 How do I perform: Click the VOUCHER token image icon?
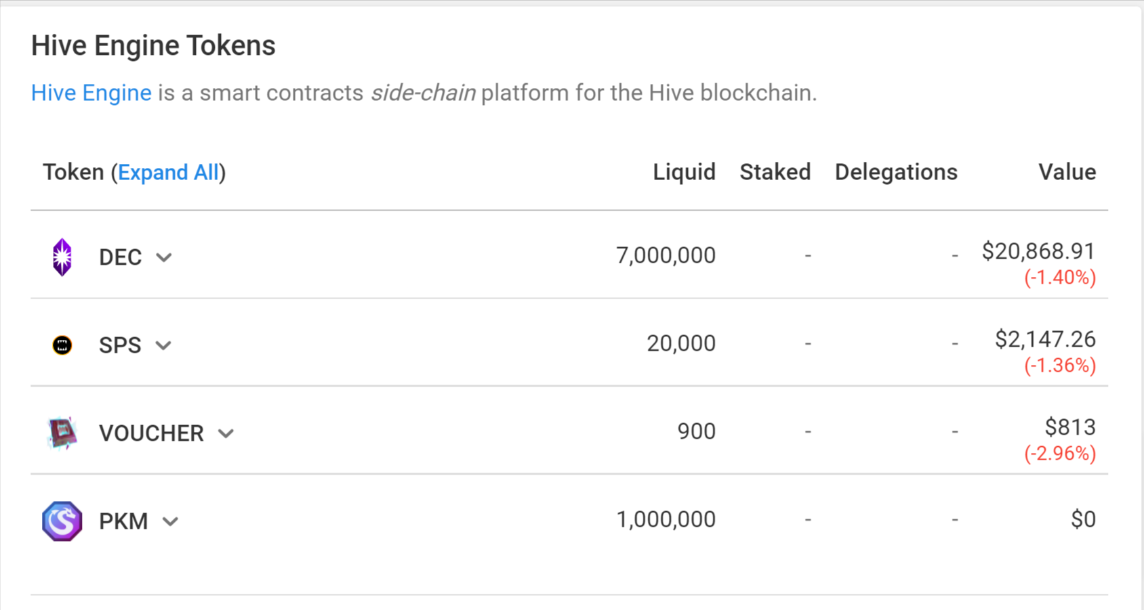click(x=62, y=433)
